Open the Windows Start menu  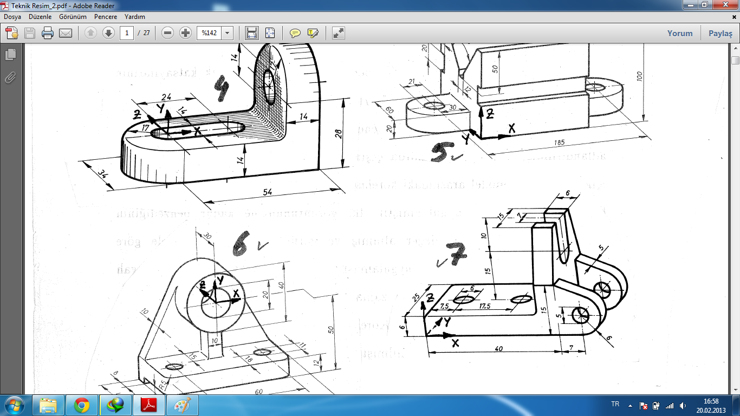click(x=14, y=405)
